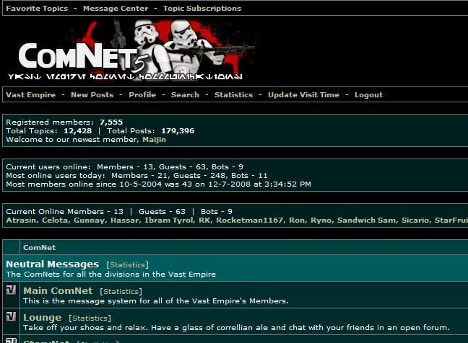Click the ComNet category header
This screenshot has width=468, height=343.
[x=40, y=247]
